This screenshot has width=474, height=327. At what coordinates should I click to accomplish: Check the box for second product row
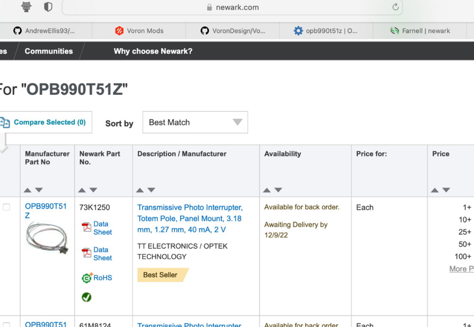point(6,325)
